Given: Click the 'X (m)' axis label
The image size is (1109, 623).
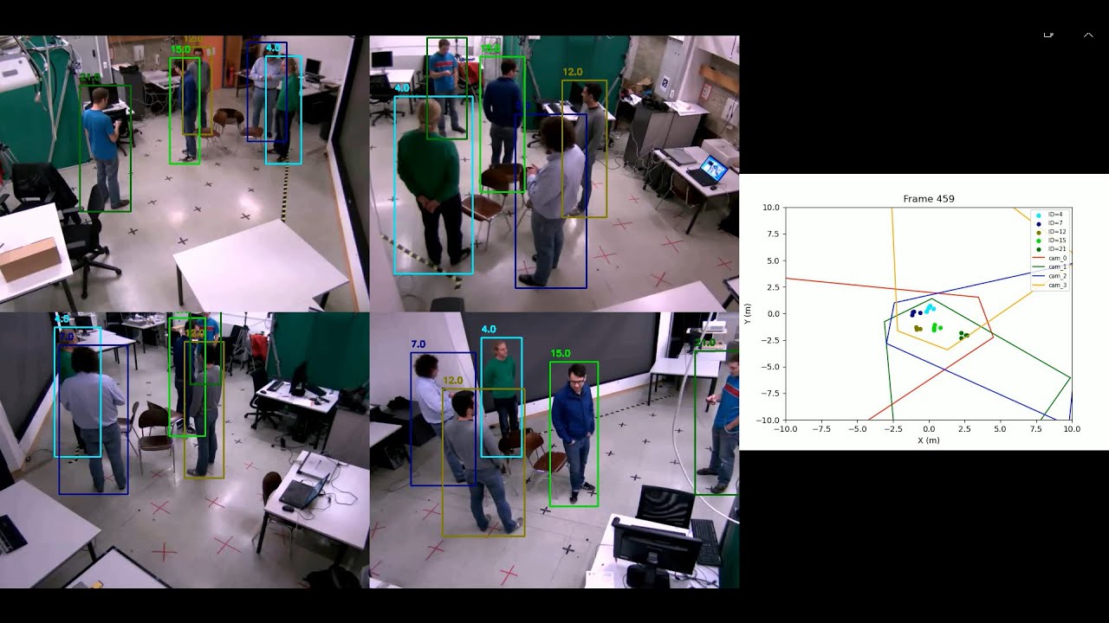Looking at the screenshot, I should coord(929,440).
